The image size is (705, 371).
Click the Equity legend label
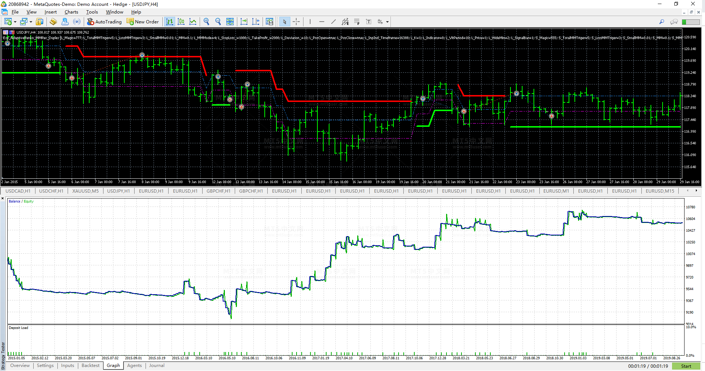pos(29,201)
